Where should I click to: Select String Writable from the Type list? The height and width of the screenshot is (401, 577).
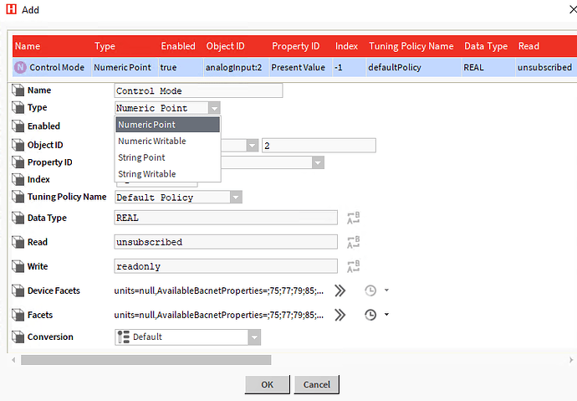pos(168,174)
